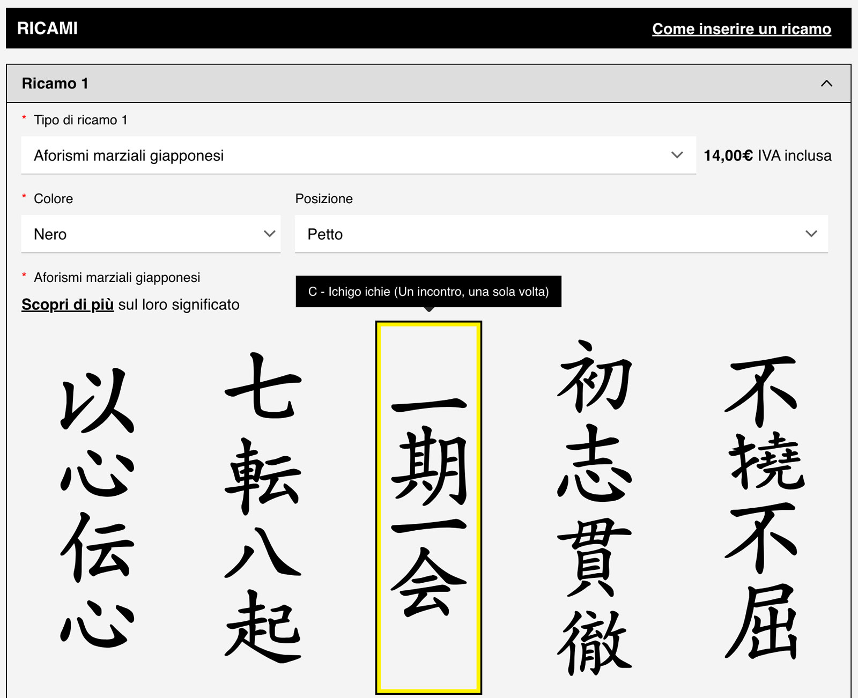Click the chevron icon in the Petto position field
The width and height of the screenshot is (858, 698).
[811, 234]
